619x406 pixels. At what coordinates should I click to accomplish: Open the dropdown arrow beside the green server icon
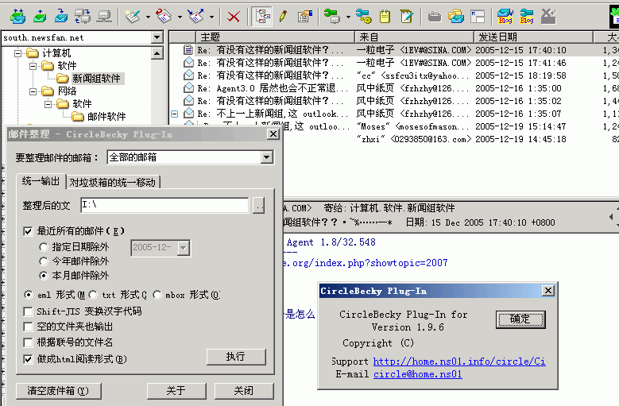(x=348, y=17)
